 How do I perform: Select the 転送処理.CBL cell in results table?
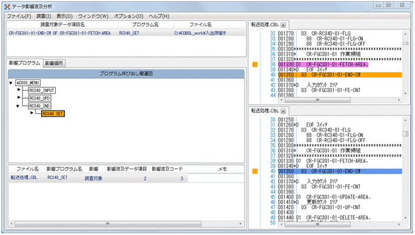(x=24, y=177)
